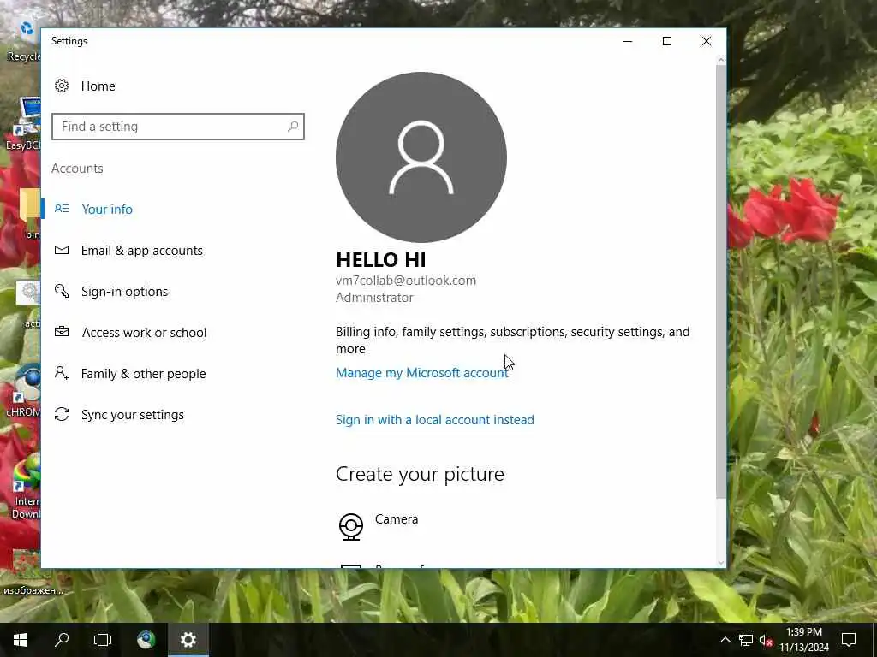Click the briefcase icon for work access
The image size is (877, 657).
pyautogui.click(x=62, y=331)
